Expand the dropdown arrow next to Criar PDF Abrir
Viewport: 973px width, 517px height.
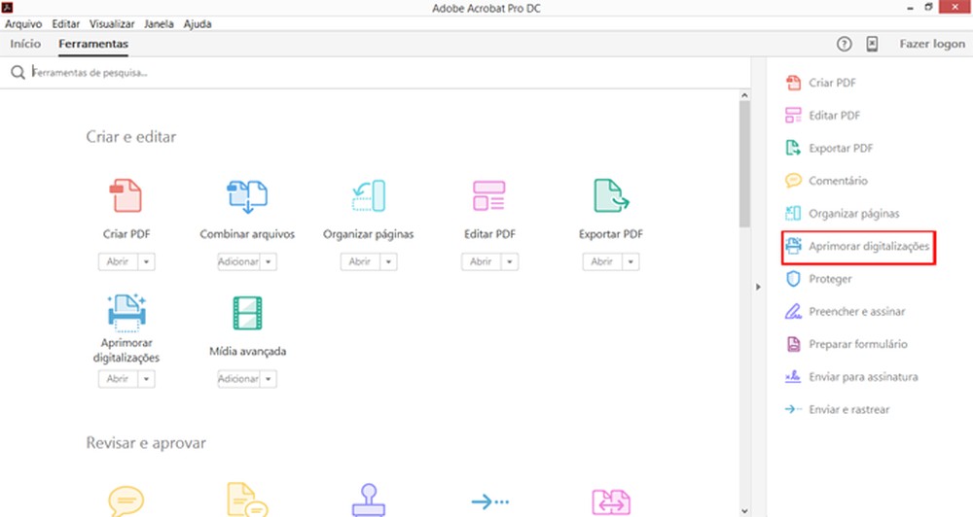[147, 261]
